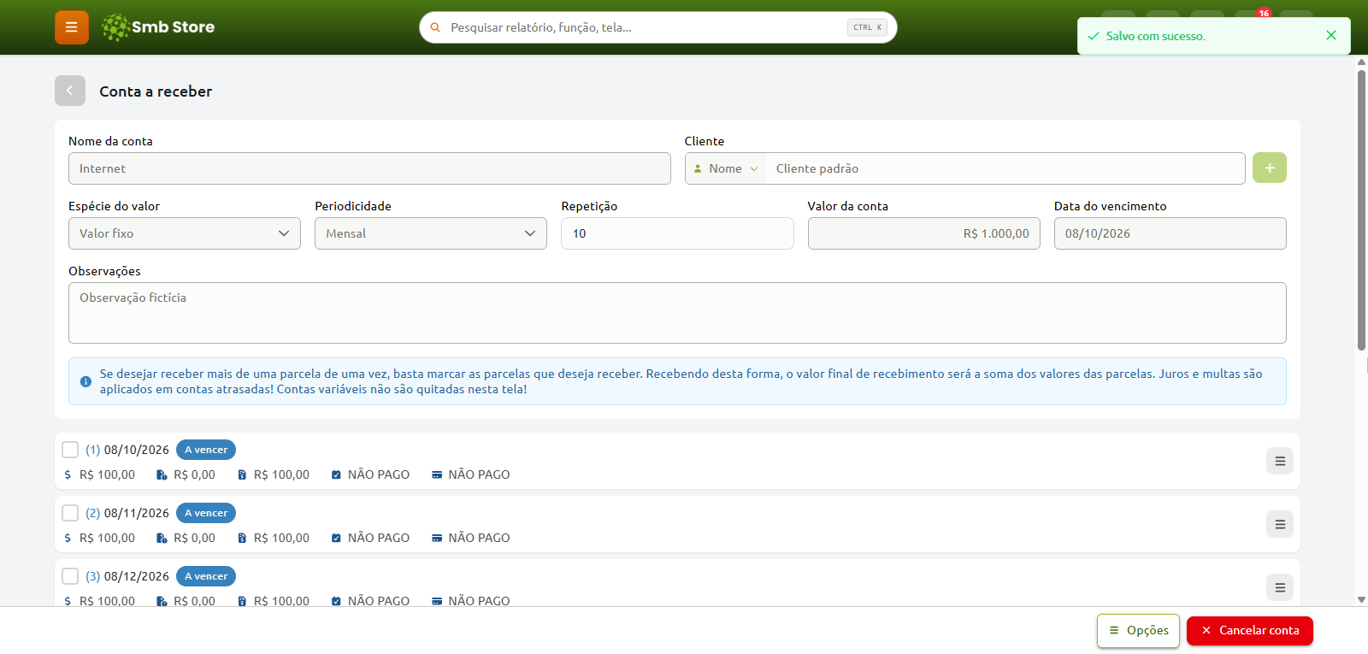
Task: Expand the client Nome filter selector
Action: pyautogui.click(x=726, y=168)
